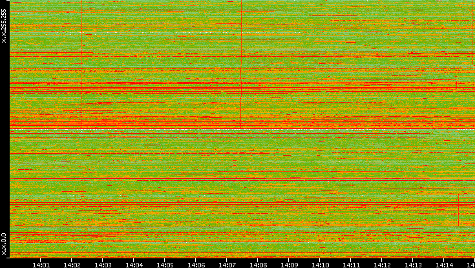
Task: Click the 14:06 time axis label
Action: [196, 265]
